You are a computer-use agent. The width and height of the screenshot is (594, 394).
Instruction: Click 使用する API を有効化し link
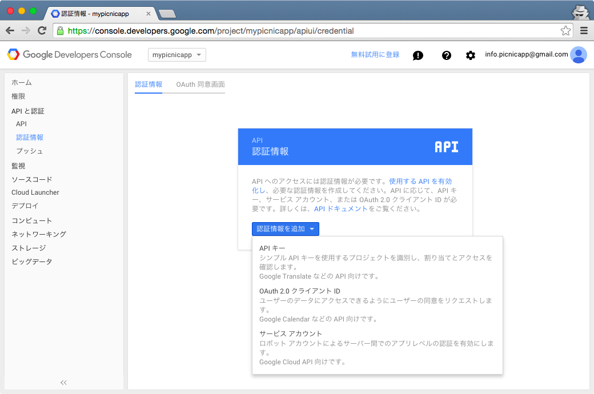coord(420,182)
